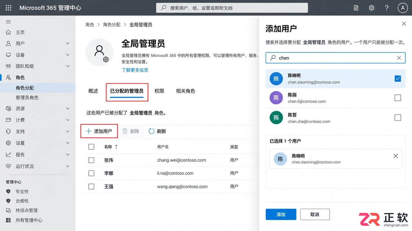The image size is (412, 231).
Task: Go to 角色 breadcrumb link
Action: pyautogui.click(x=90, y=25)
